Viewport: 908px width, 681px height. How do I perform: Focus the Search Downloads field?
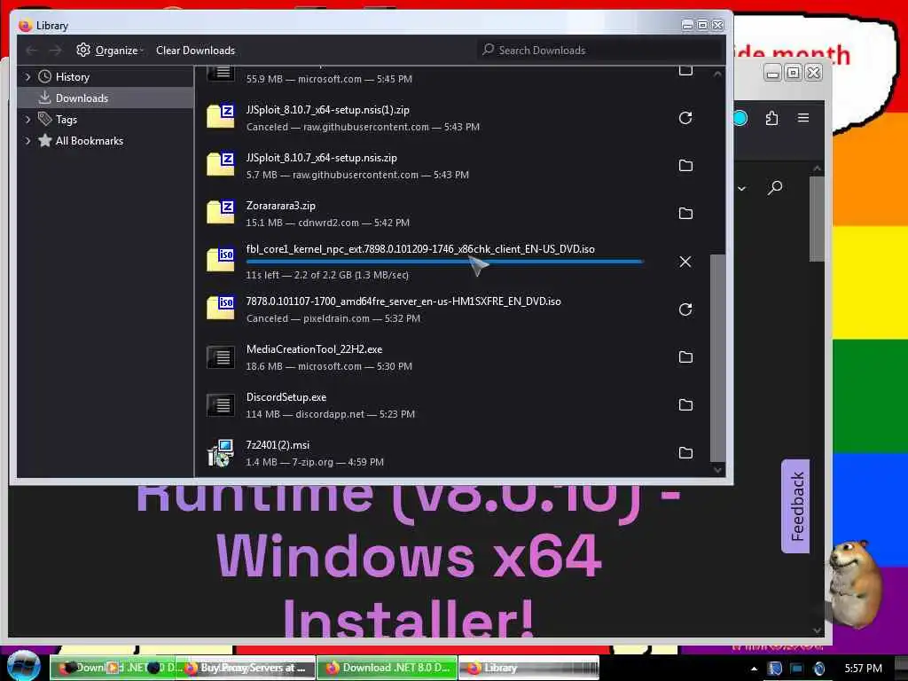(600, 51)
